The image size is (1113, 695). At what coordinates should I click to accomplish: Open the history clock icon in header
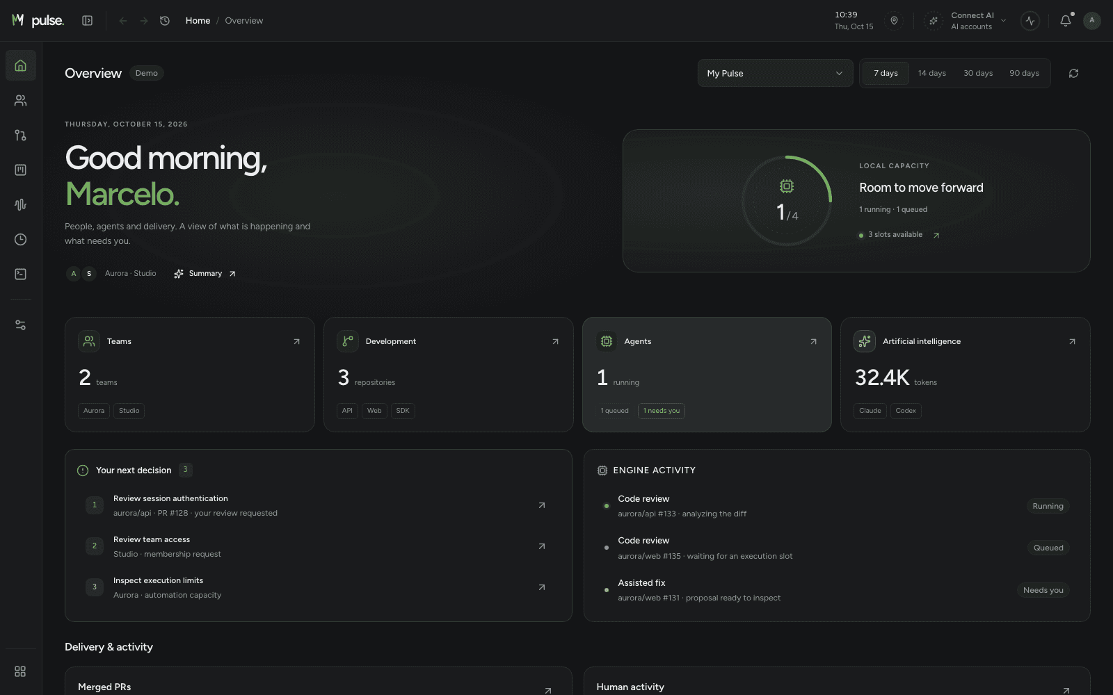[165, 21]
